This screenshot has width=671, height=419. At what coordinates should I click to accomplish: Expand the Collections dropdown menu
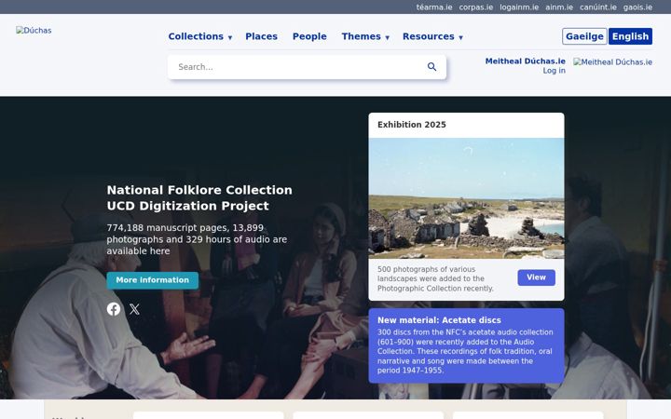[199, 36]
